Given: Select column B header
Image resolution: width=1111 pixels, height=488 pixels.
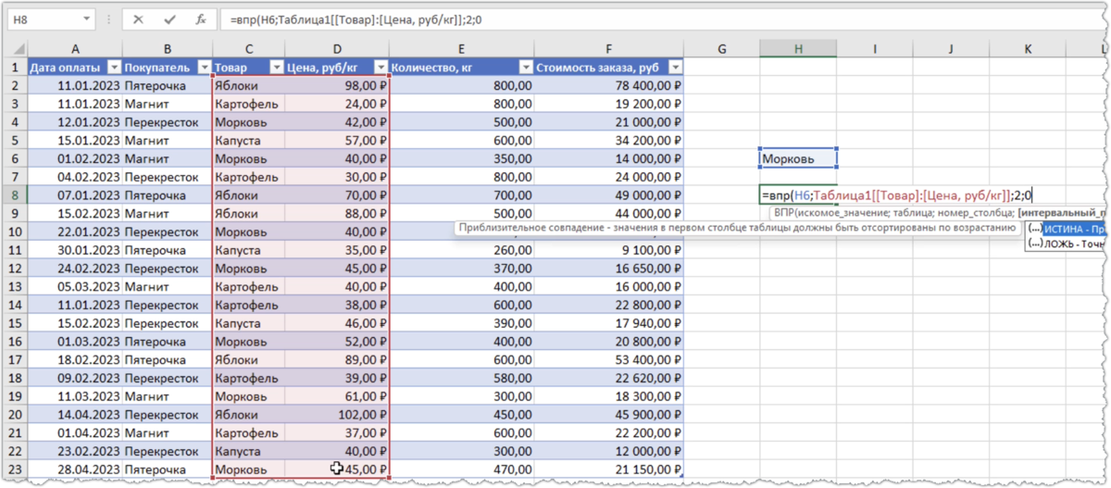Looking at the screenshot, I should (x=167, y=50).
